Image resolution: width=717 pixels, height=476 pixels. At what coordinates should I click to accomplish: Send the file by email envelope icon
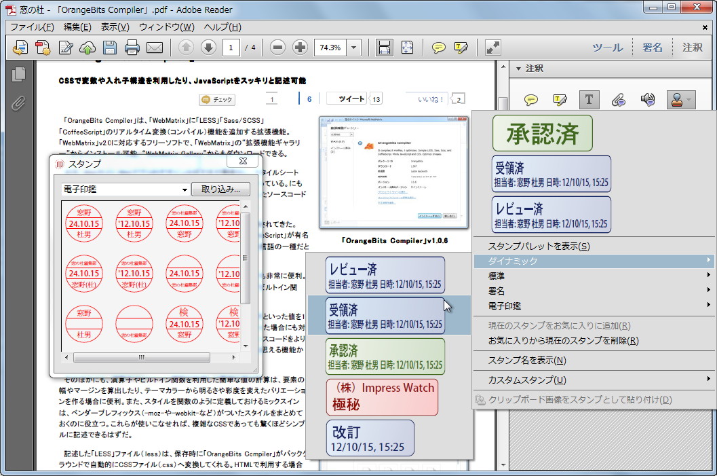(x=155, y=47)
